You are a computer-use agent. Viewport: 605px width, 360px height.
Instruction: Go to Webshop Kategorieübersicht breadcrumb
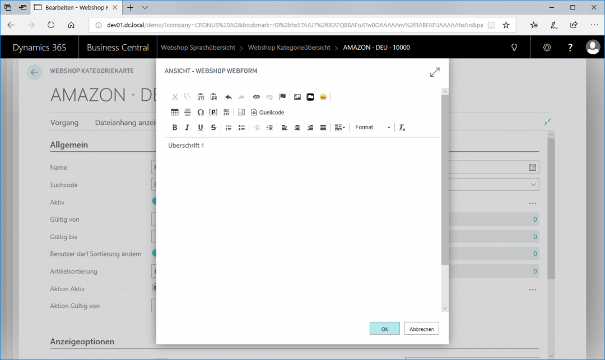tap(289, 48)
